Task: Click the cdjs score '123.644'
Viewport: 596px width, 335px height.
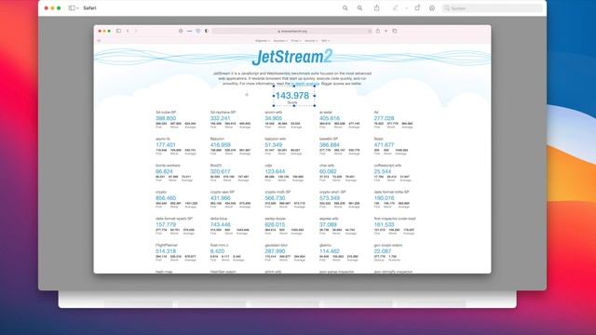Action: (x=275, y=171)
